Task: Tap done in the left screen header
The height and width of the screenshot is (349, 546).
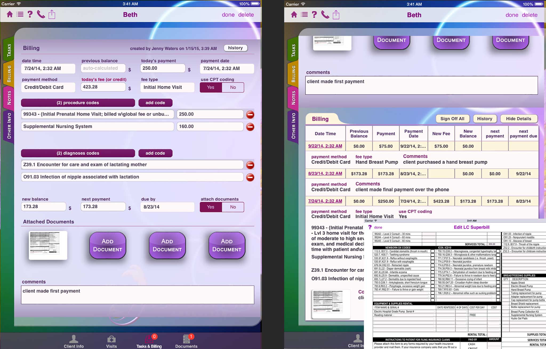Action: (x=228, y=15)
